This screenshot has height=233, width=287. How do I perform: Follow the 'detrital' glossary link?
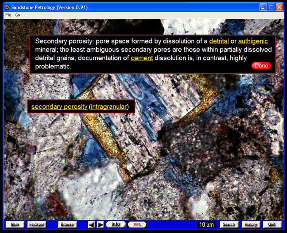coord(219,41)
